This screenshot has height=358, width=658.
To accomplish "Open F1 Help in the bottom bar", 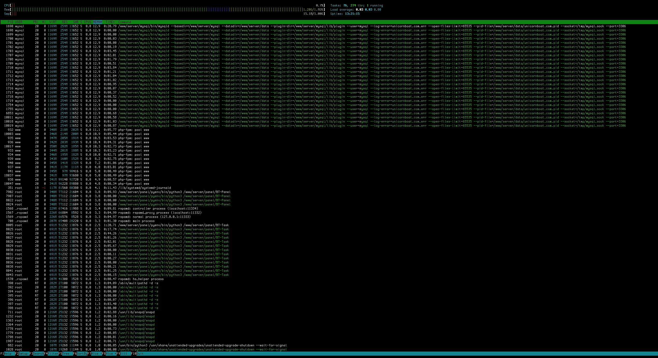I will point(8,354).
